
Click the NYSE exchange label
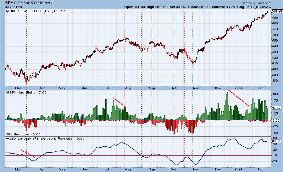(49, 3)
